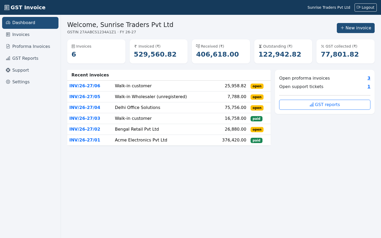The image size is (381, 238).
Task: Click the GST reports outlined button
Action: pyautogui.click(x=325, y=105)
